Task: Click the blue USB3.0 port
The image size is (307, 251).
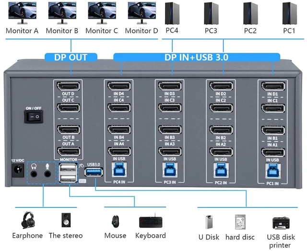Action: pyautogui.click(x=94, y=172)
